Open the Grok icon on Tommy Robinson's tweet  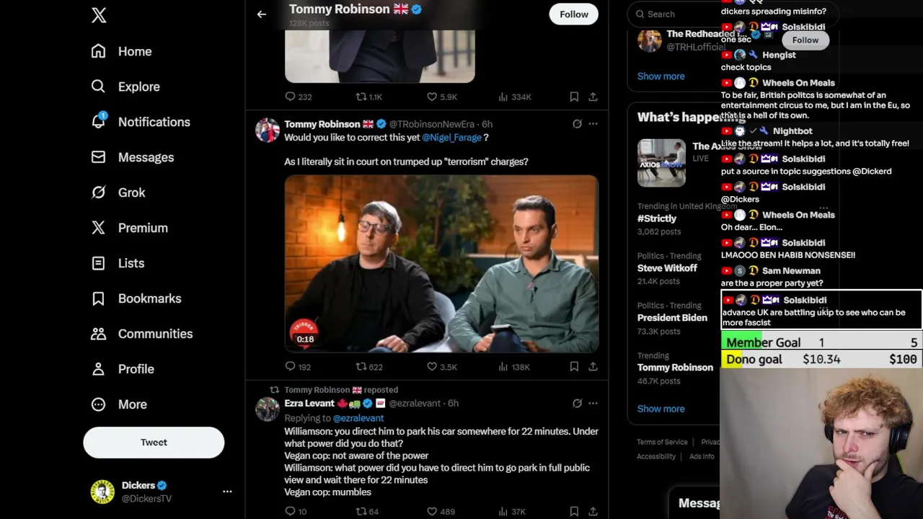tap(577, 124)
